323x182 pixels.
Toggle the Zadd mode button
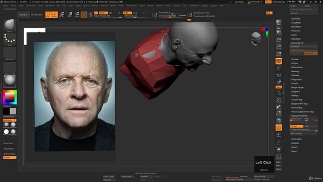click(x=127, y=13)
